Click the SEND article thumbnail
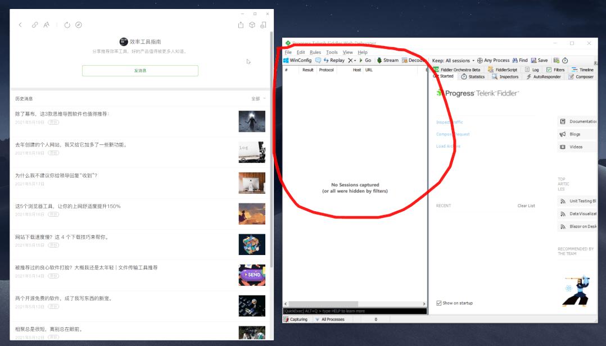Screen dimensions: 606x346 click(x=252, y=275)
